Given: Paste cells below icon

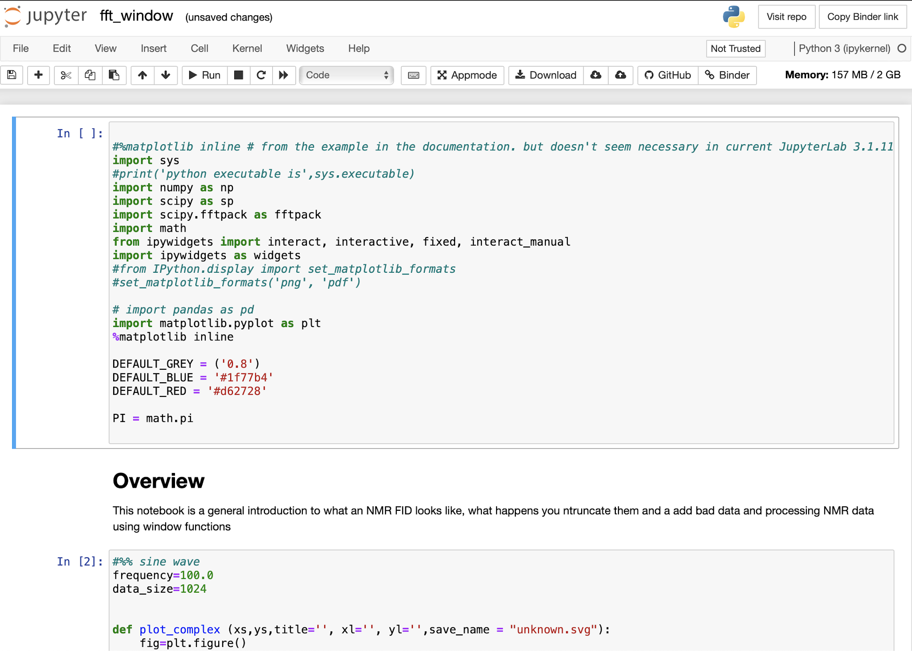Looking at the screenshot, I should [x=114, y=75].
